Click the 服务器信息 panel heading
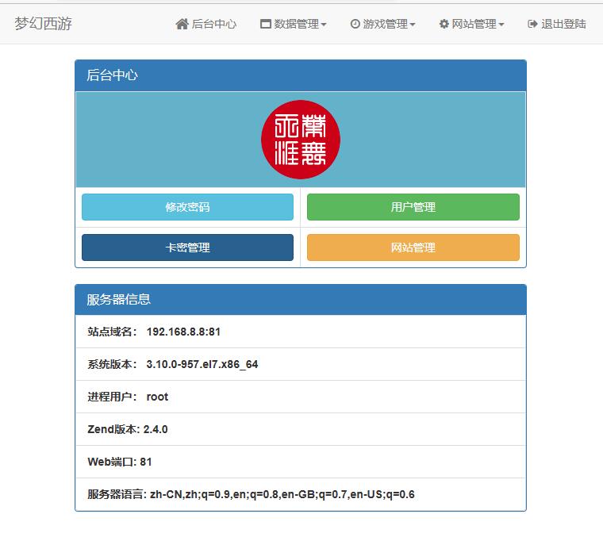This screenshot has width=603, height=541. (x=301, y=300)
